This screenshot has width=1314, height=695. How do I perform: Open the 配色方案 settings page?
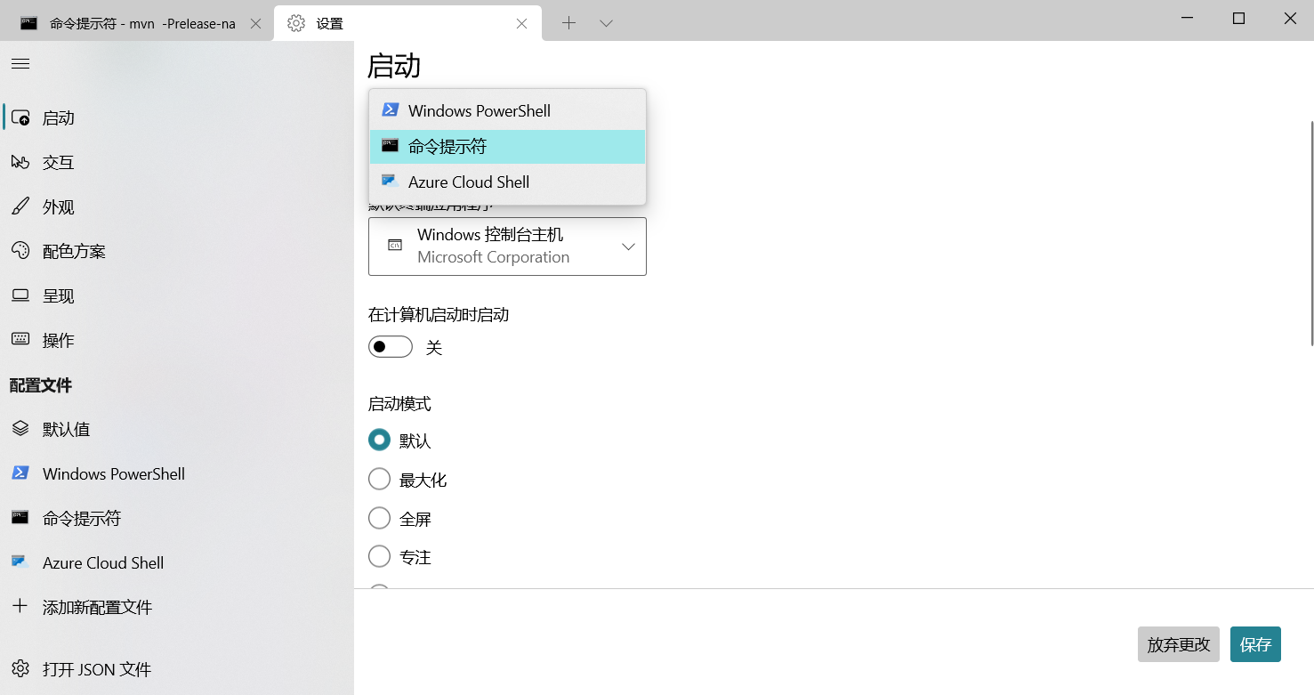coord(177,251)
